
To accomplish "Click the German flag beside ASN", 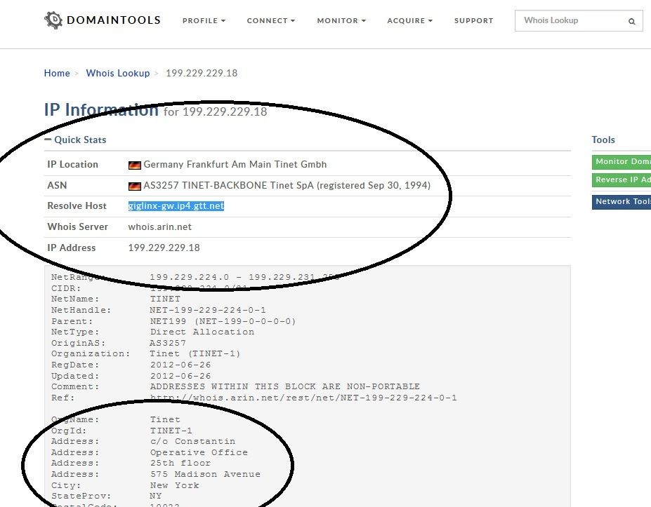I will point(135,186).
